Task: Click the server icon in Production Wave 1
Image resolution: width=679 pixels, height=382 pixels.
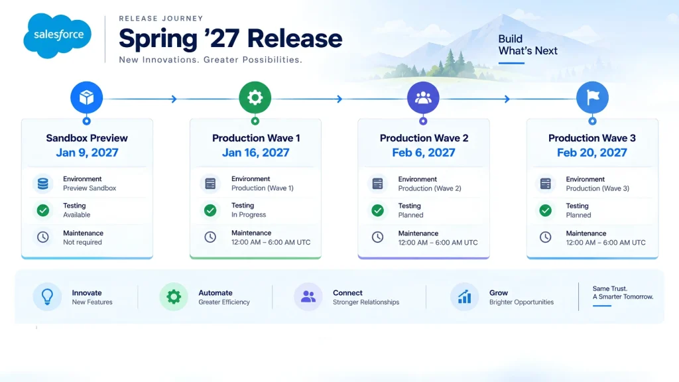Action: point(210,184)
